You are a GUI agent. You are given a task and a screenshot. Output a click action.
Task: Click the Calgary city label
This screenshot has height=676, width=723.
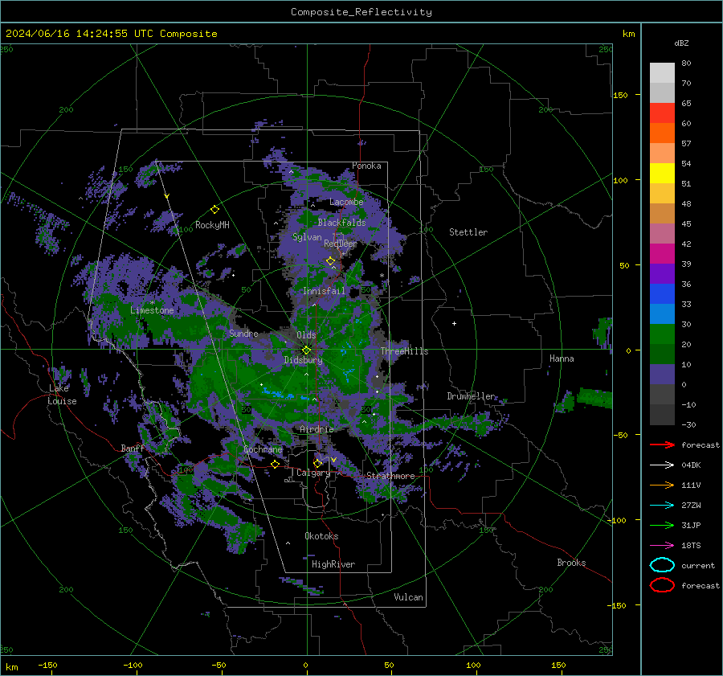tap(313, 473)
